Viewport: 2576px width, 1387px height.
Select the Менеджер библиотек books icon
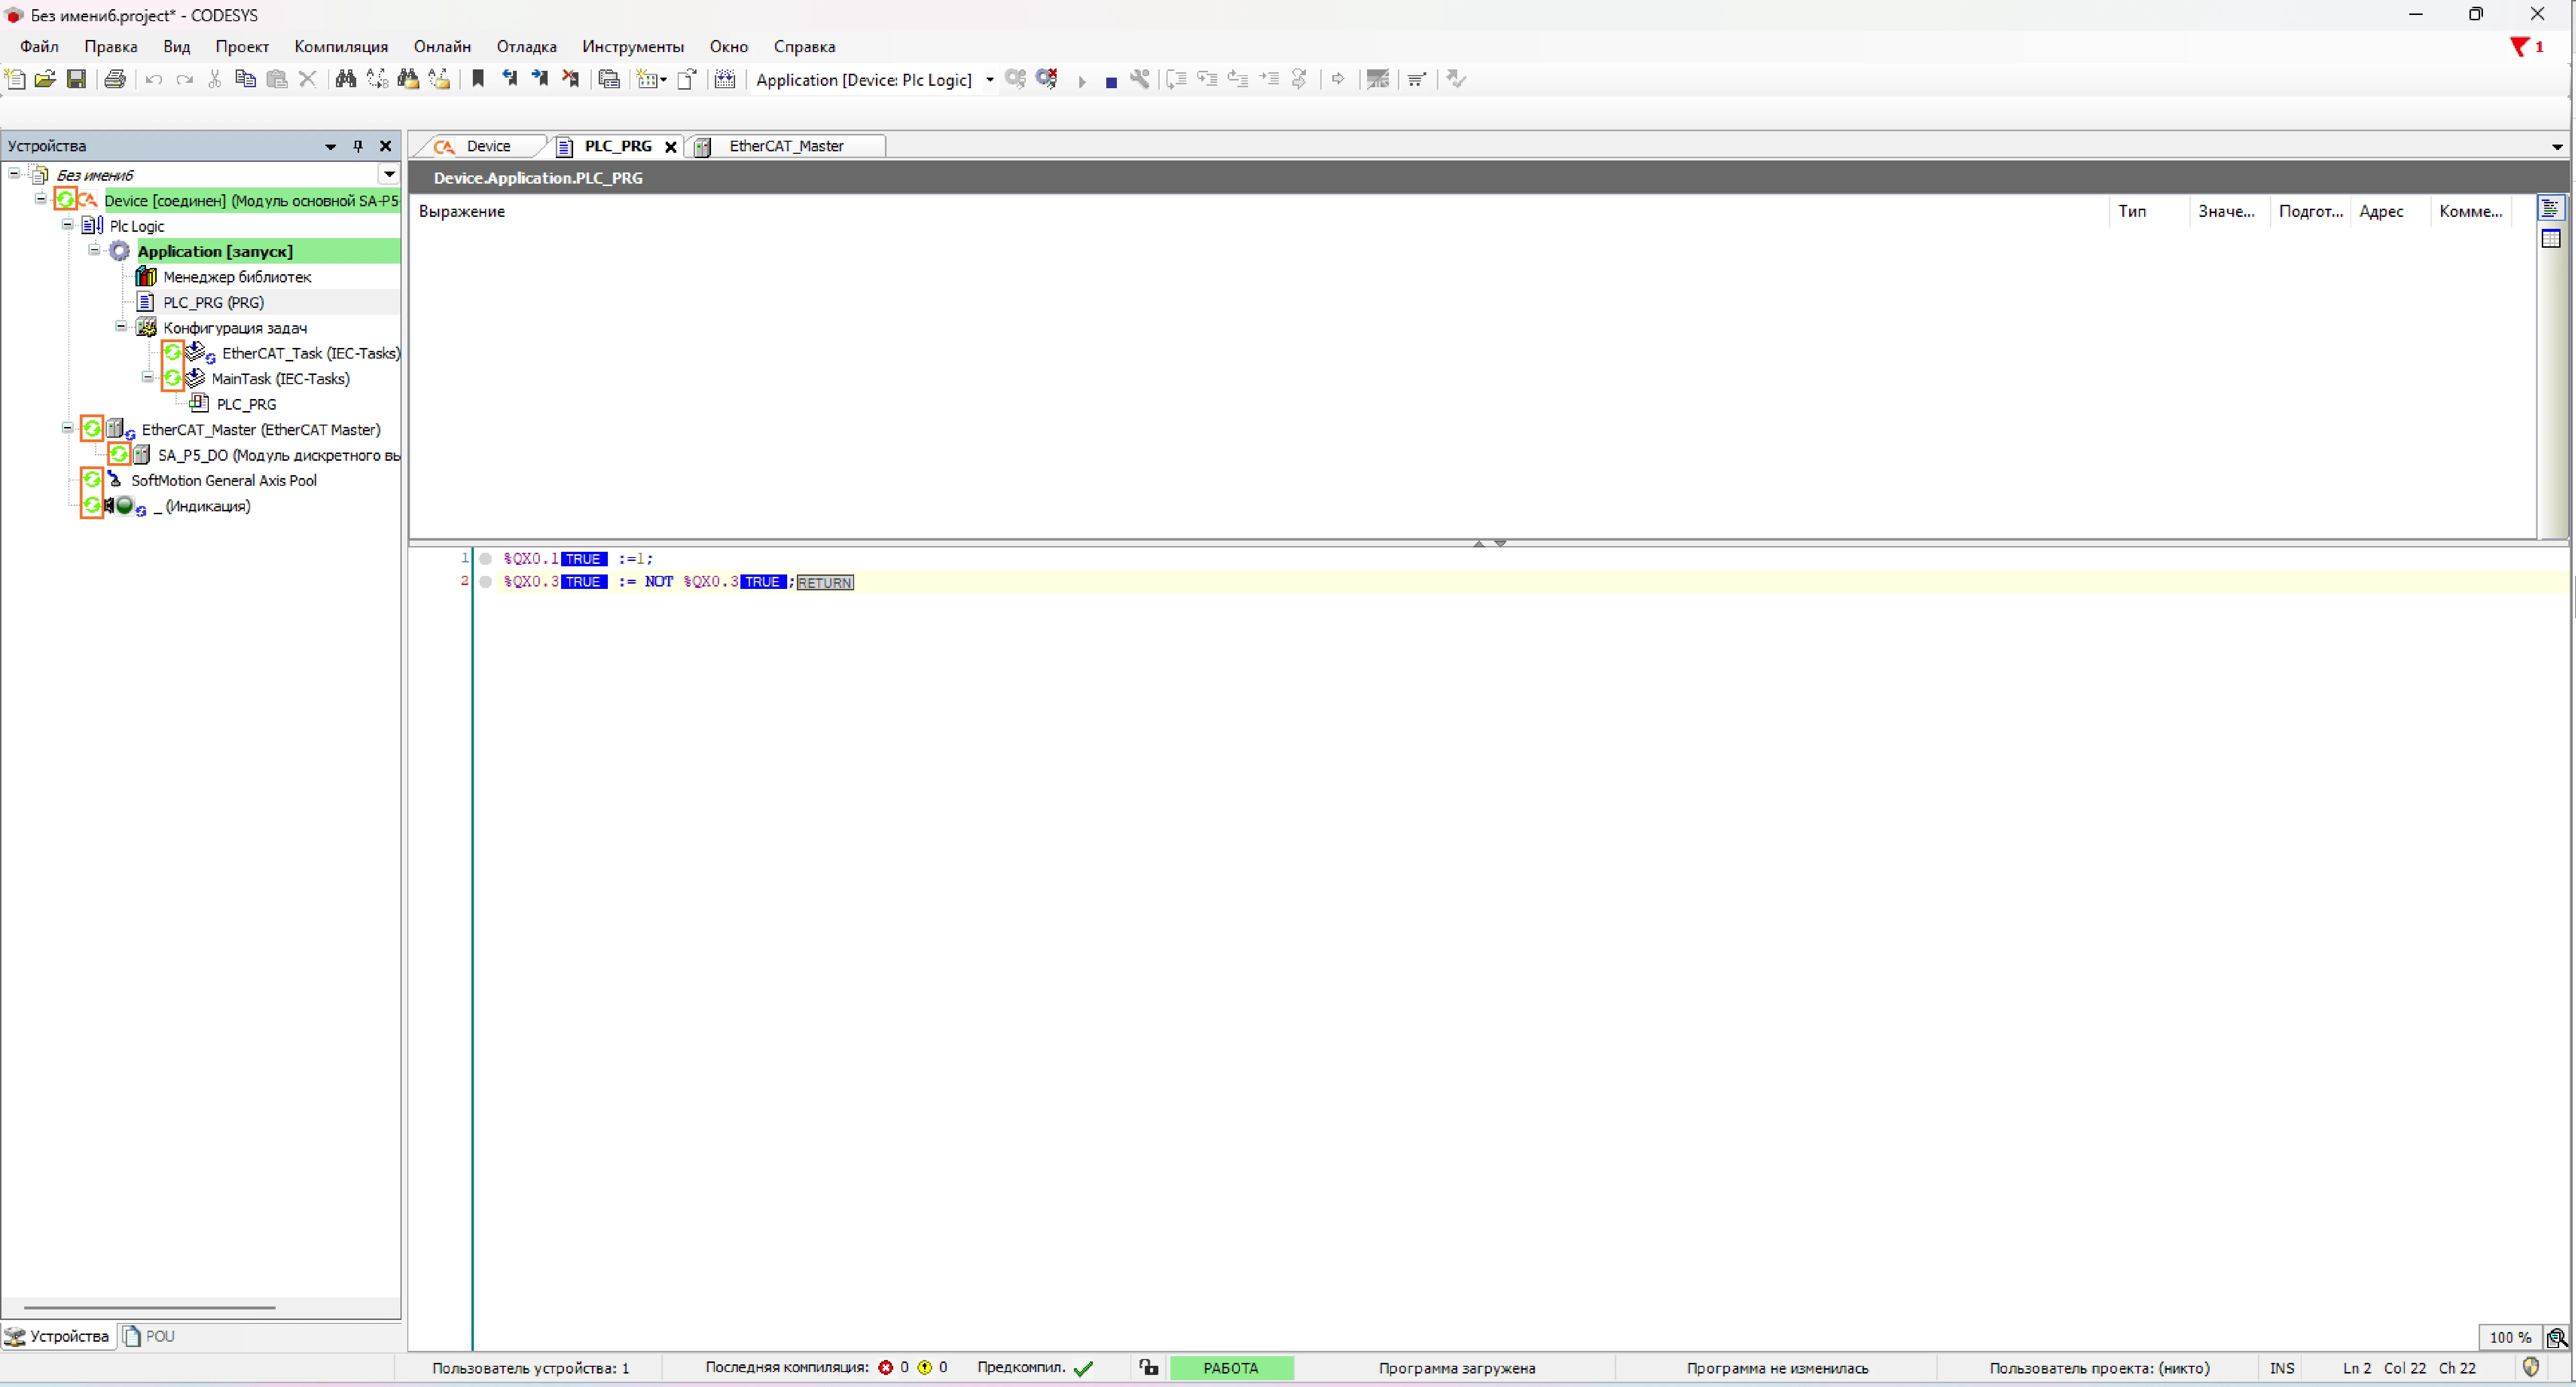point(146,277)
